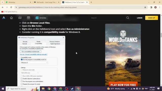The width and height of the screenshot is (162, 91).
Task: Open a new browser tab
Action: click(x=91, y=2)
